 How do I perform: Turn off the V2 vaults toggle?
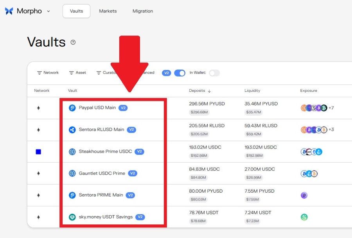pos(180,73)
